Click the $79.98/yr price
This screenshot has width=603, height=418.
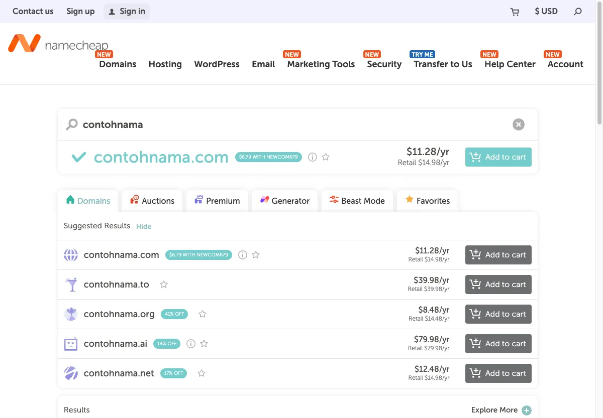pos(432,339)
